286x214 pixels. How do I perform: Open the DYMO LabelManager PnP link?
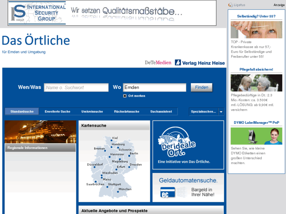click(x=256, y=123)
